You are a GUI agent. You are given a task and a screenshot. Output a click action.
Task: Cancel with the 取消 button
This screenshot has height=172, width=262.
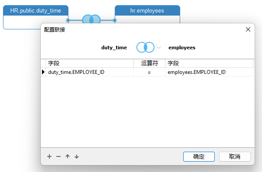click(235, 156)
